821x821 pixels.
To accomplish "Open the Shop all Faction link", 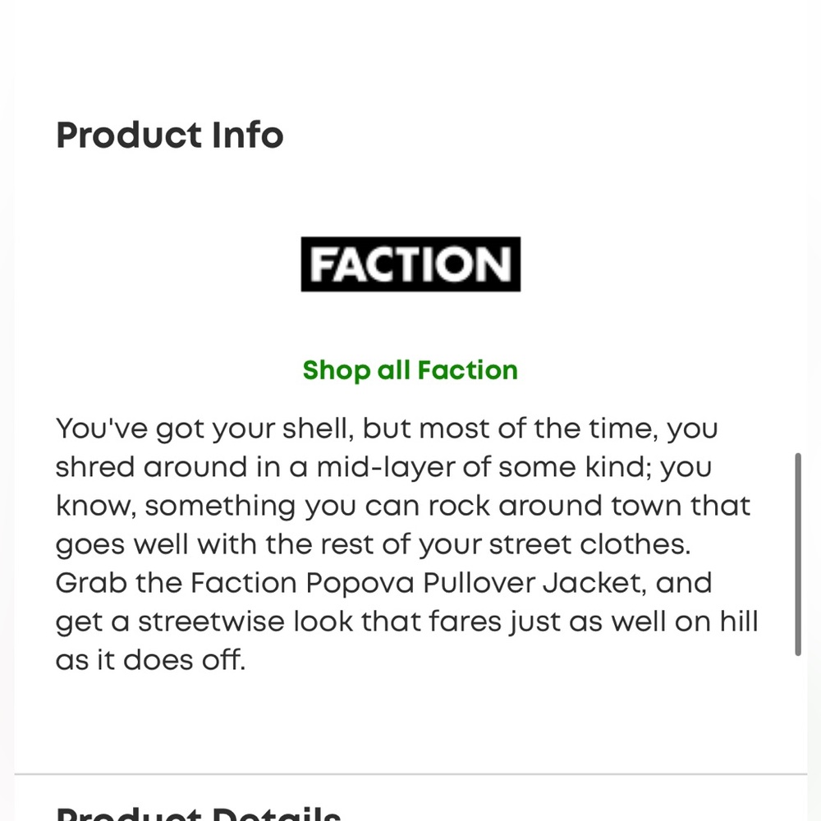I will click(410, 370).
